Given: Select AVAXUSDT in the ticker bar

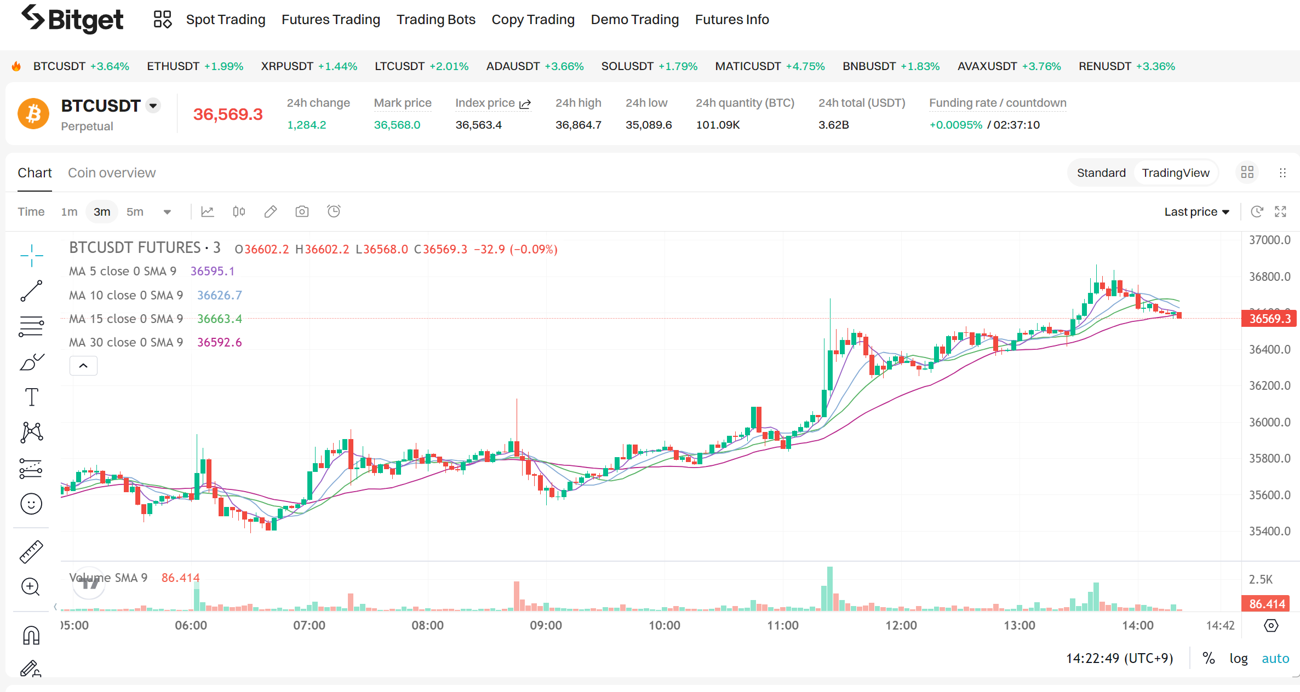Looking at the screenshot, I should click(1009, 66).
